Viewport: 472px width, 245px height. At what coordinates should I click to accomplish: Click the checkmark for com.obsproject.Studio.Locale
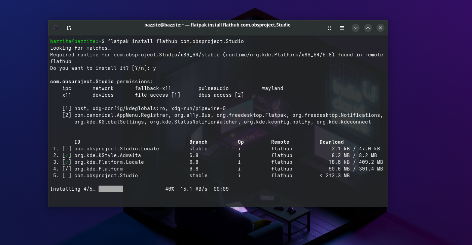tap(67, 149)
